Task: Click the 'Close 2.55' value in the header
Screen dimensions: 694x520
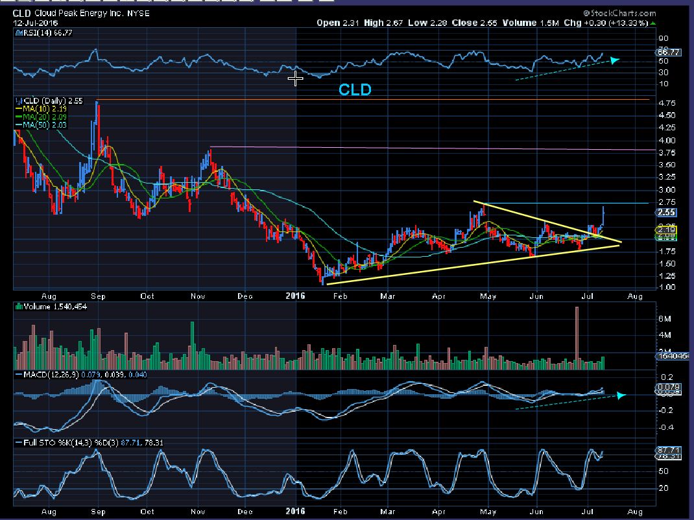Action: click(x=475, y=23)
